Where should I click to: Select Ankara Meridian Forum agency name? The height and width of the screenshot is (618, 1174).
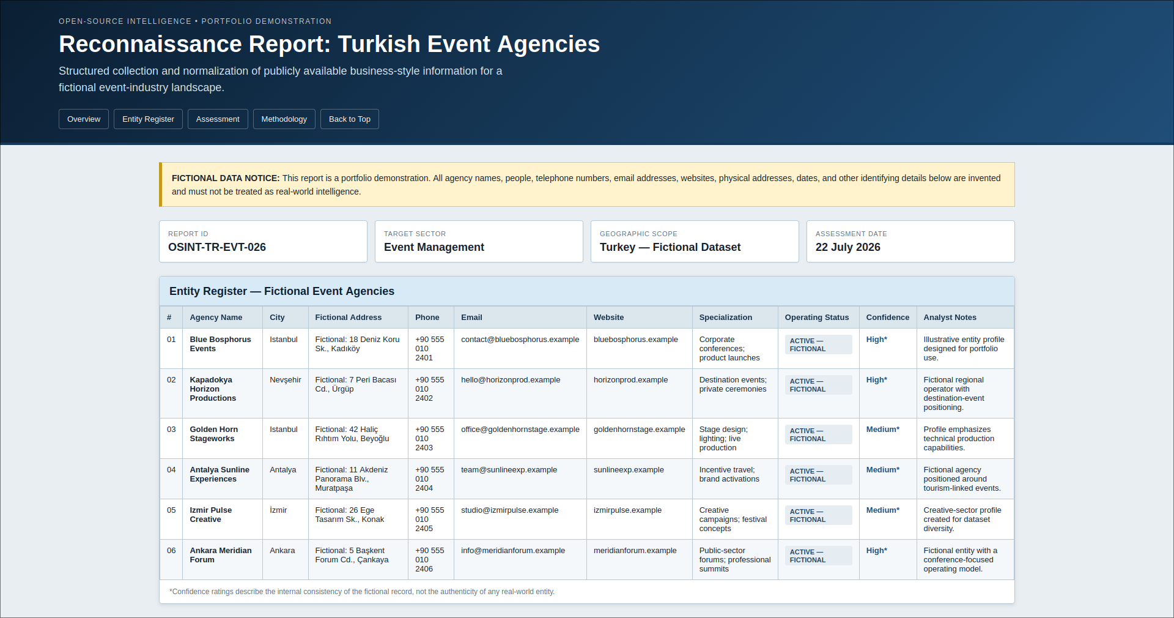coord(221,555)
